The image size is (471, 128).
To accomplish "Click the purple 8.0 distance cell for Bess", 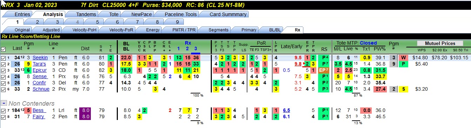I will [85, 111].
